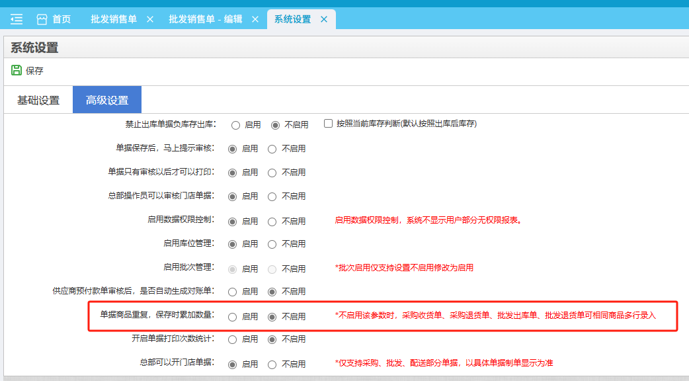Click the 启用数据权限控制 red hint text
The image size is (689, 381).
tap(429, 220)
